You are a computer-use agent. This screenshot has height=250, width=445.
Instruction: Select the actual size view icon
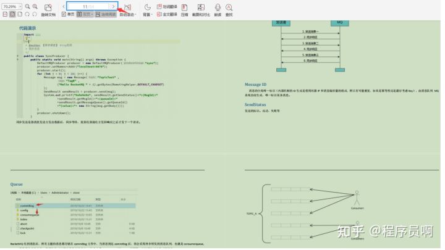tap(5, 14)
